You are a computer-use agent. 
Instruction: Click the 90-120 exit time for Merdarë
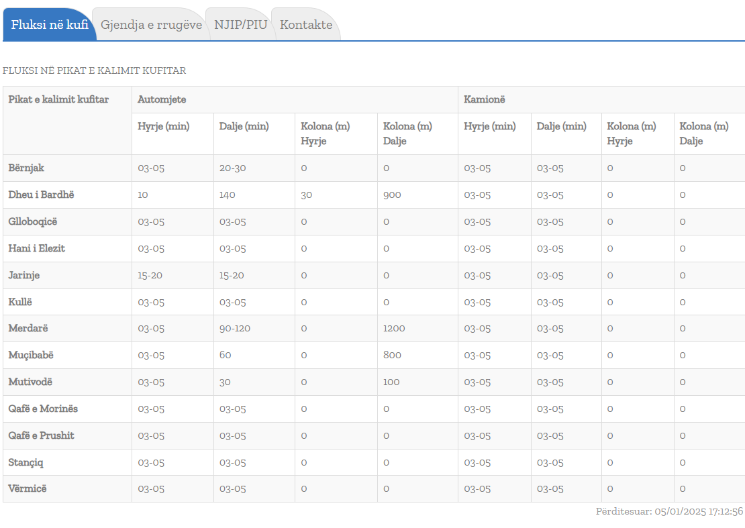(235, 329)
